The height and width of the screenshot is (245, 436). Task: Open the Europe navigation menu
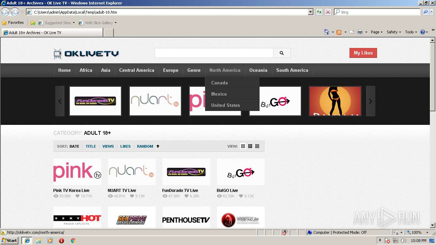click(x=171, y=70)
